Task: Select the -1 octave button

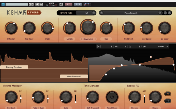Action: click(168, 101)
